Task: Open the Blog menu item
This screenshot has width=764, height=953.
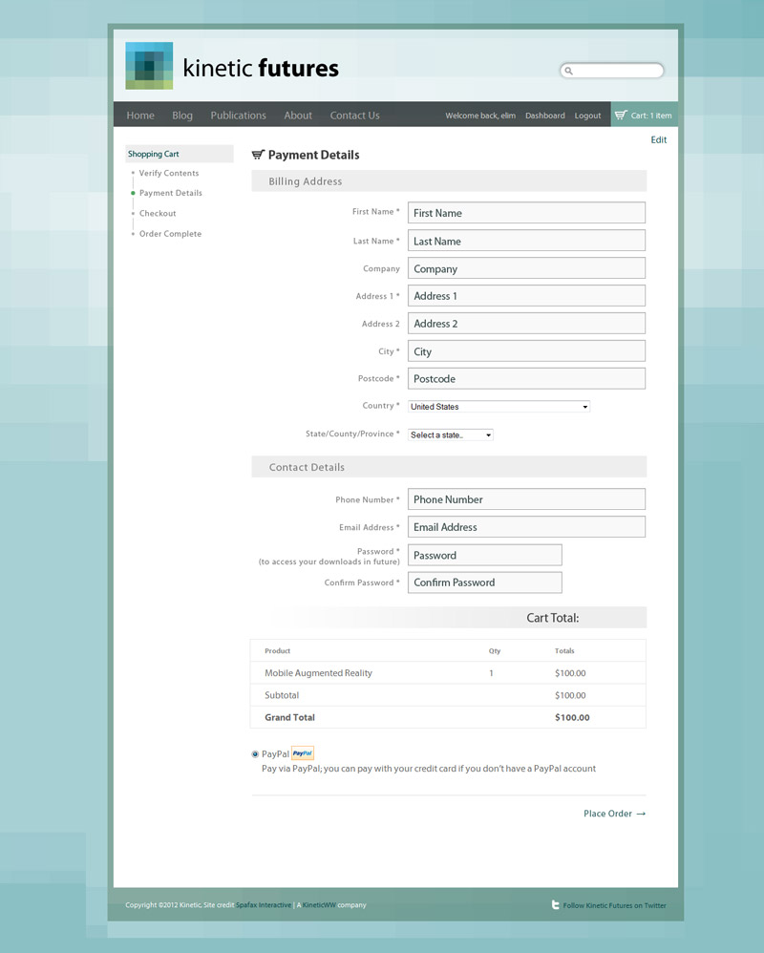Action: point(182,116)
